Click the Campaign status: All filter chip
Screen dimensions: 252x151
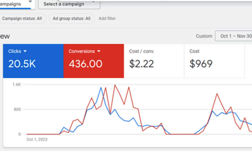22,18
